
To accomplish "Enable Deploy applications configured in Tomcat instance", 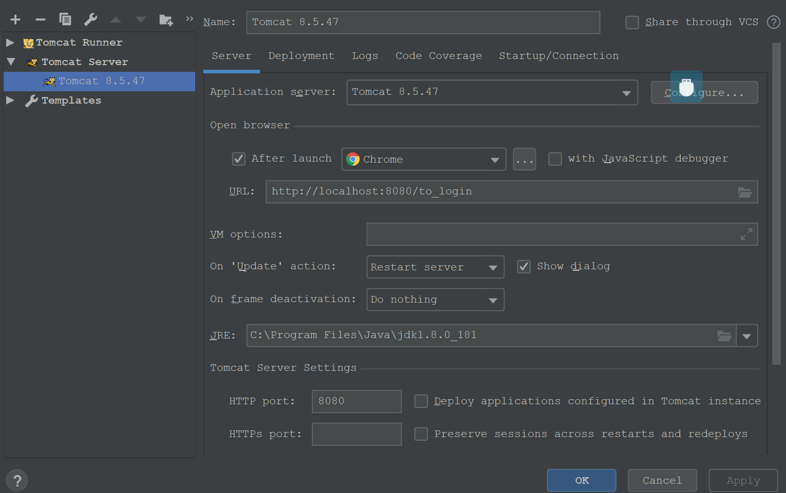I will coord(421,401).
